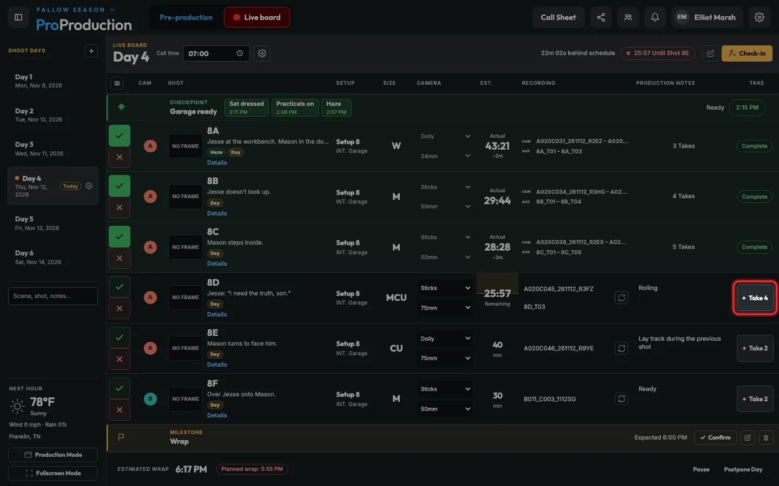
Task: Toggle the column layout icon beside CAM header
Action: coord(117,83)
